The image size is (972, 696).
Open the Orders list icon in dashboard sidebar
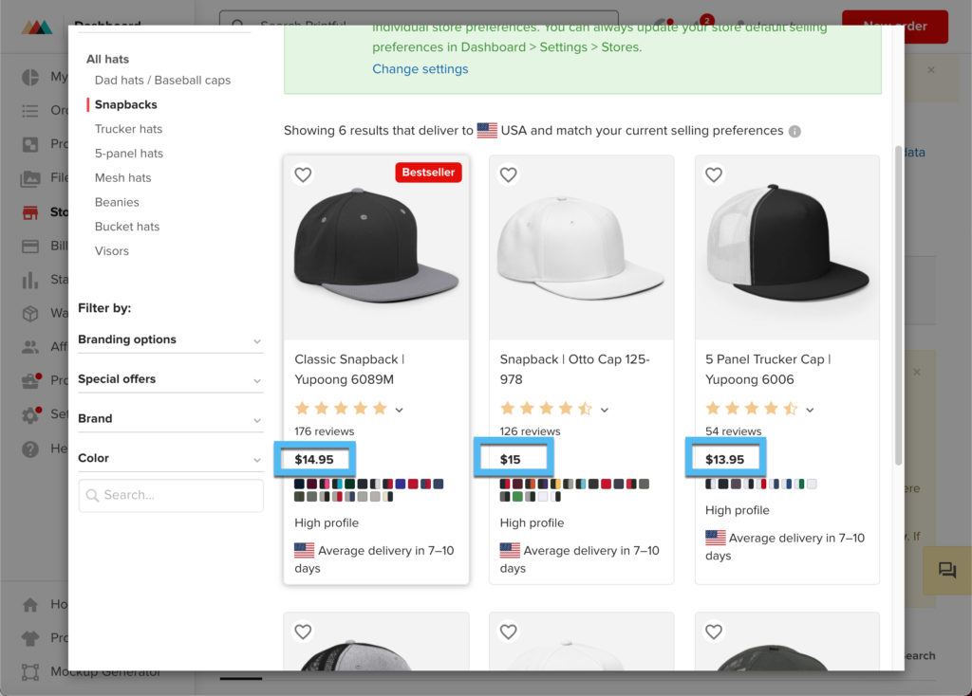29,111
